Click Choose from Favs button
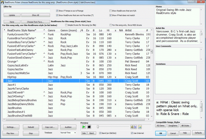 [x=35, y=22]
